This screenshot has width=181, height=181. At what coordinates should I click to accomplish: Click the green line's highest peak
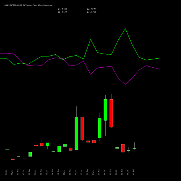pos(125,29)
